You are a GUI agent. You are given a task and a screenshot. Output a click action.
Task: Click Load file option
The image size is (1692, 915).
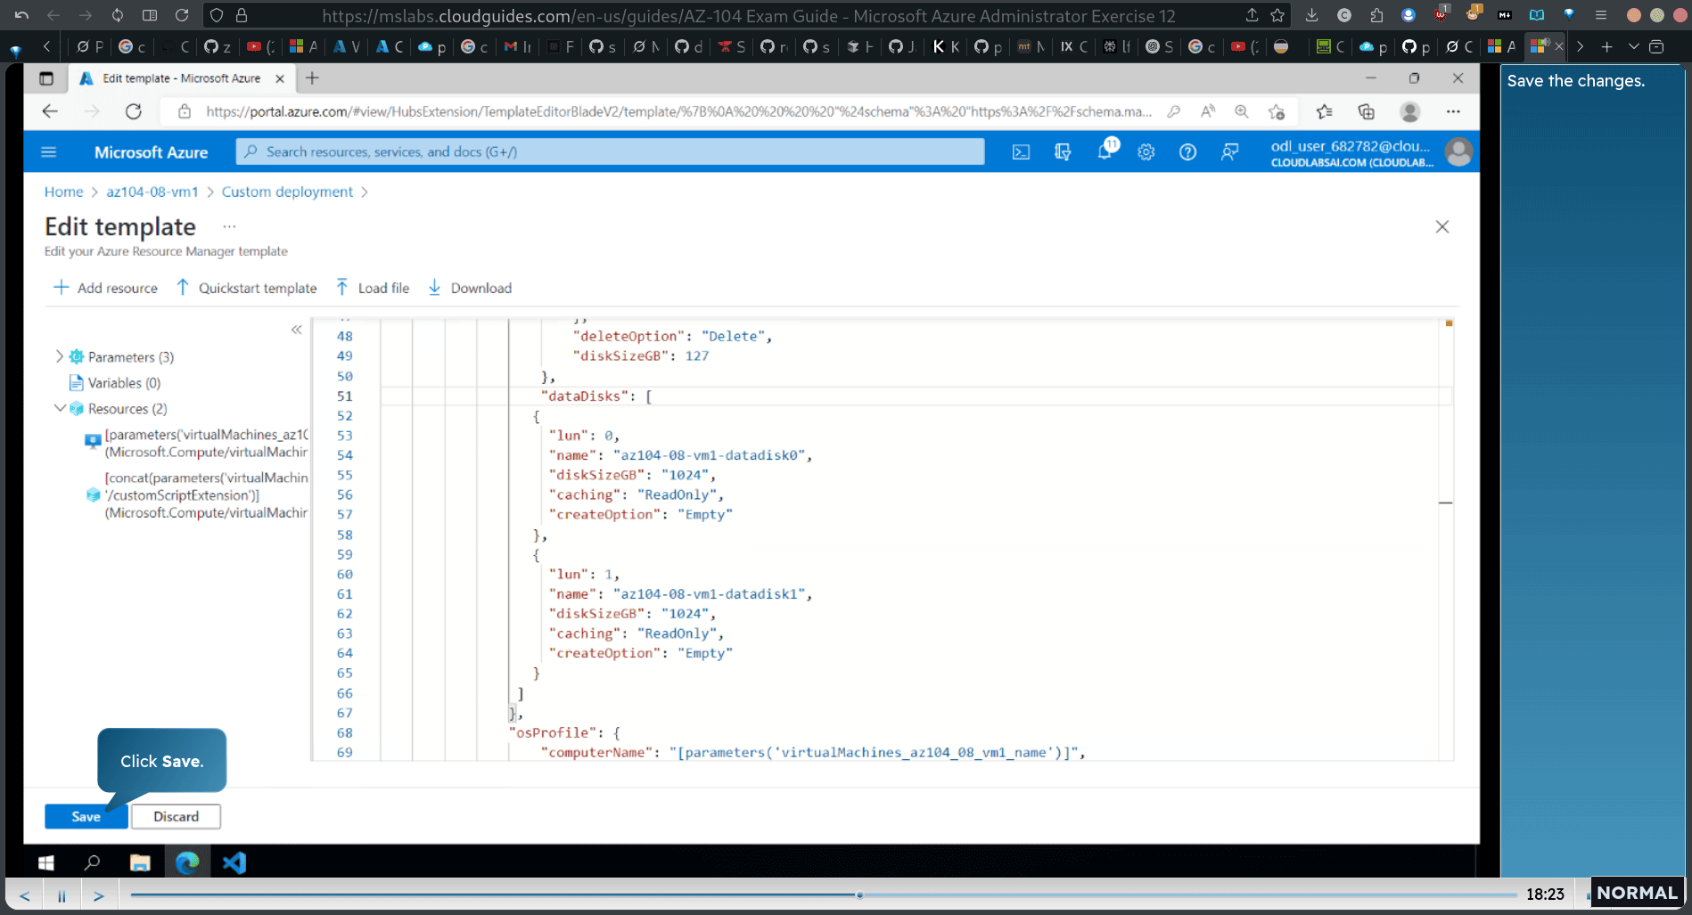[x=373, y=288]
